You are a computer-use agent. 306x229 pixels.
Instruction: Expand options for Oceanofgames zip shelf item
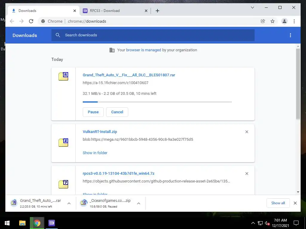139,203
